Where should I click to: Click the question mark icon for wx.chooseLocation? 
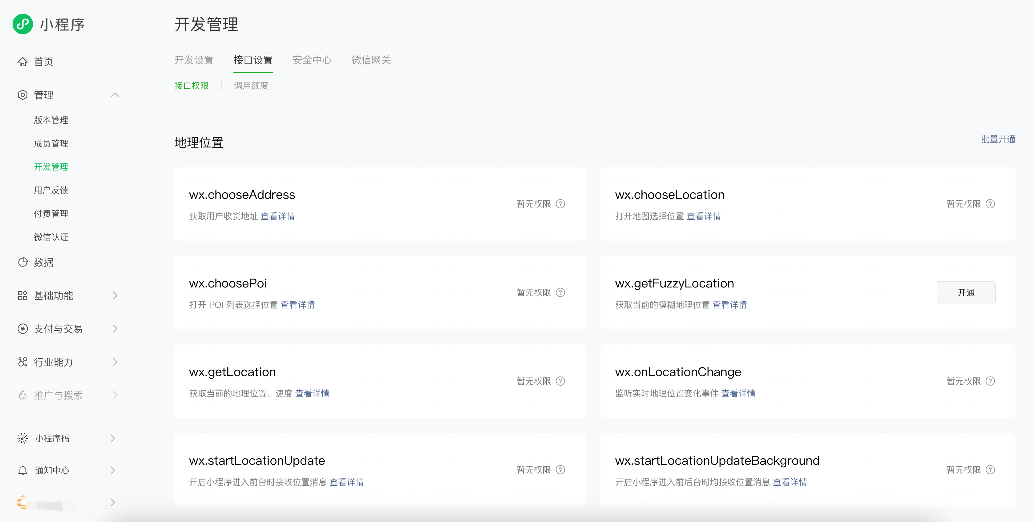tap(990, 204)
